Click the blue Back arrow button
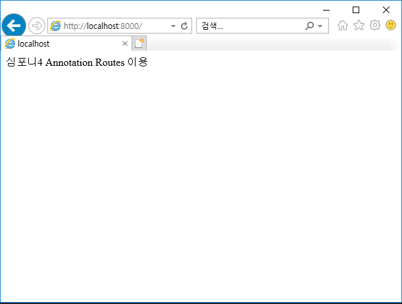 tap(13, 26)
